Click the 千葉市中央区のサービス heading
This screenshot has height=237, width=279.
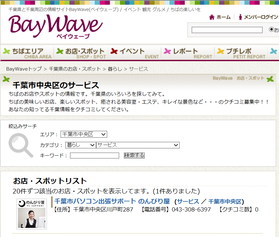[56, 85]
